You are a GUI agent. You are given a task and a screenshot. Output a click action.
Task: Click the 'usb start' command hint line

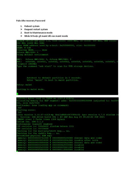pos(55,66)
